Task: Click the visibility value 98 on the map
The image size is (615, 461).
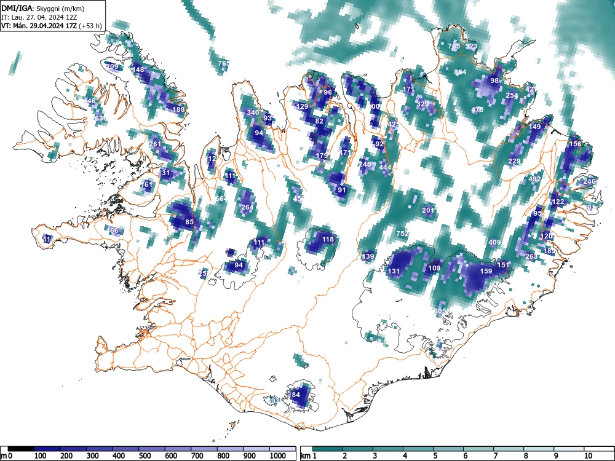Action: 494,81
